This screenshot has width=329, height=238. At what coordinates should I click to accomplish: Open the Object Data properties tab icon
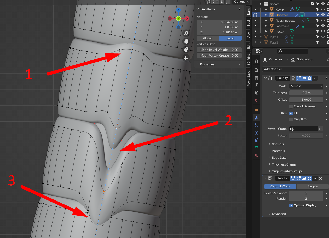pos(256,148)
